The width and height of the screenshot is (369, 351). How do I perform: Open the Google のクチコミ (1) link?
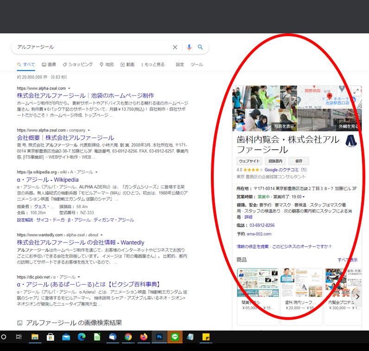pyautogui.click(x=286, y=170)
